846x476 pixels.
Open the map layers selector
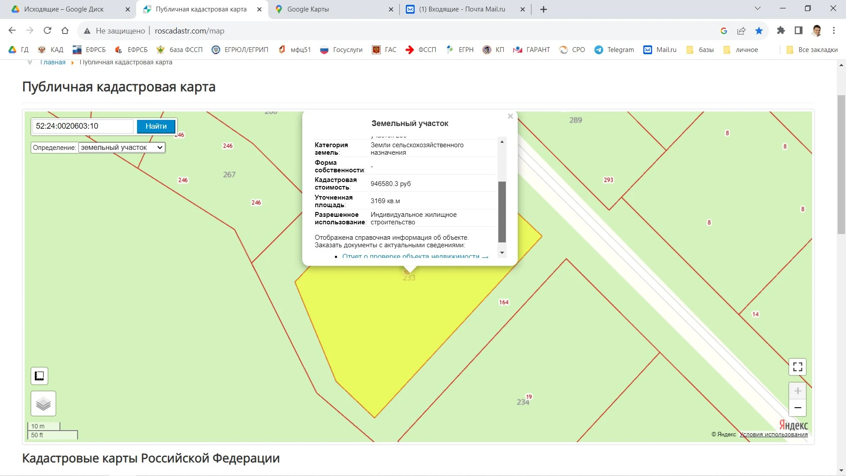pyautogui.click(x=43, y=403)
